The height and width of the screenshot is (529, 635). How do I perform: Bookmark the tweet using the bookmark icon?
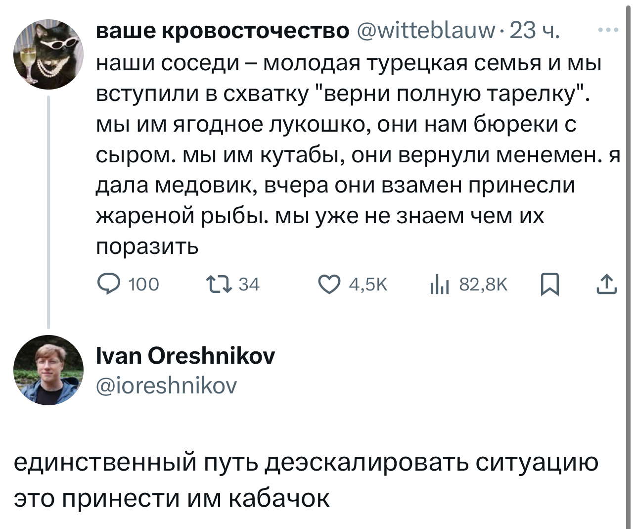click(x=549, y=285)
